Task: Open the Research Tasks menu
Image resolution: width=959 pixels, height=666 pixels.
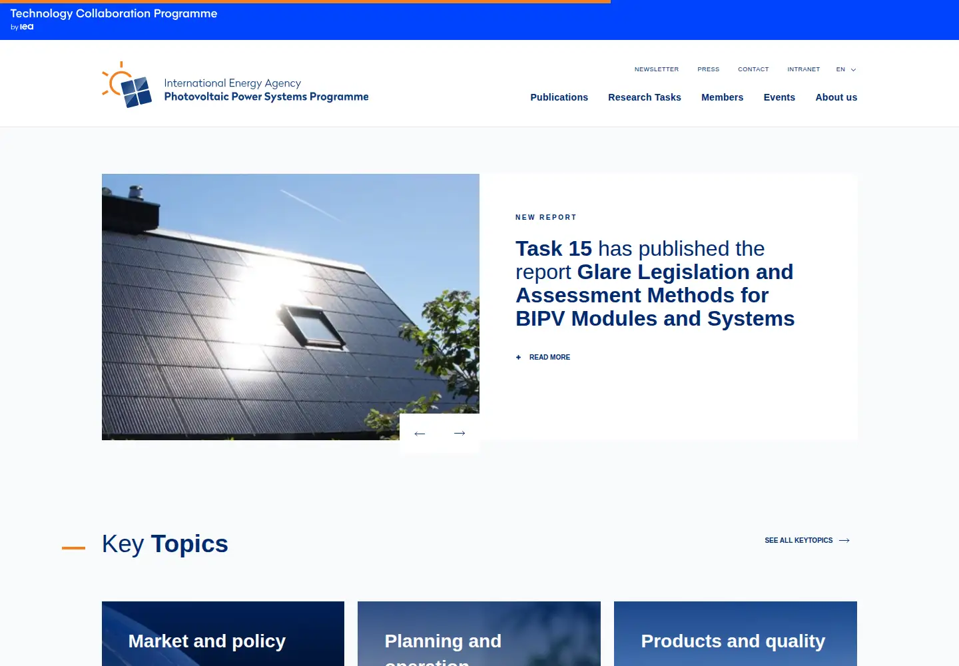Action: click(645, 97)
